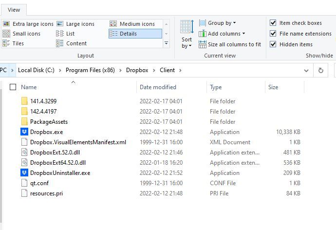This screenshot has height=230, width=336.
Task: Navigate to Dropbox breadcrumb
Action: point(137,70)
